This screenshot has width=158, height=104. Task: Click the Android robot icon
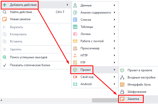point(75,84)
